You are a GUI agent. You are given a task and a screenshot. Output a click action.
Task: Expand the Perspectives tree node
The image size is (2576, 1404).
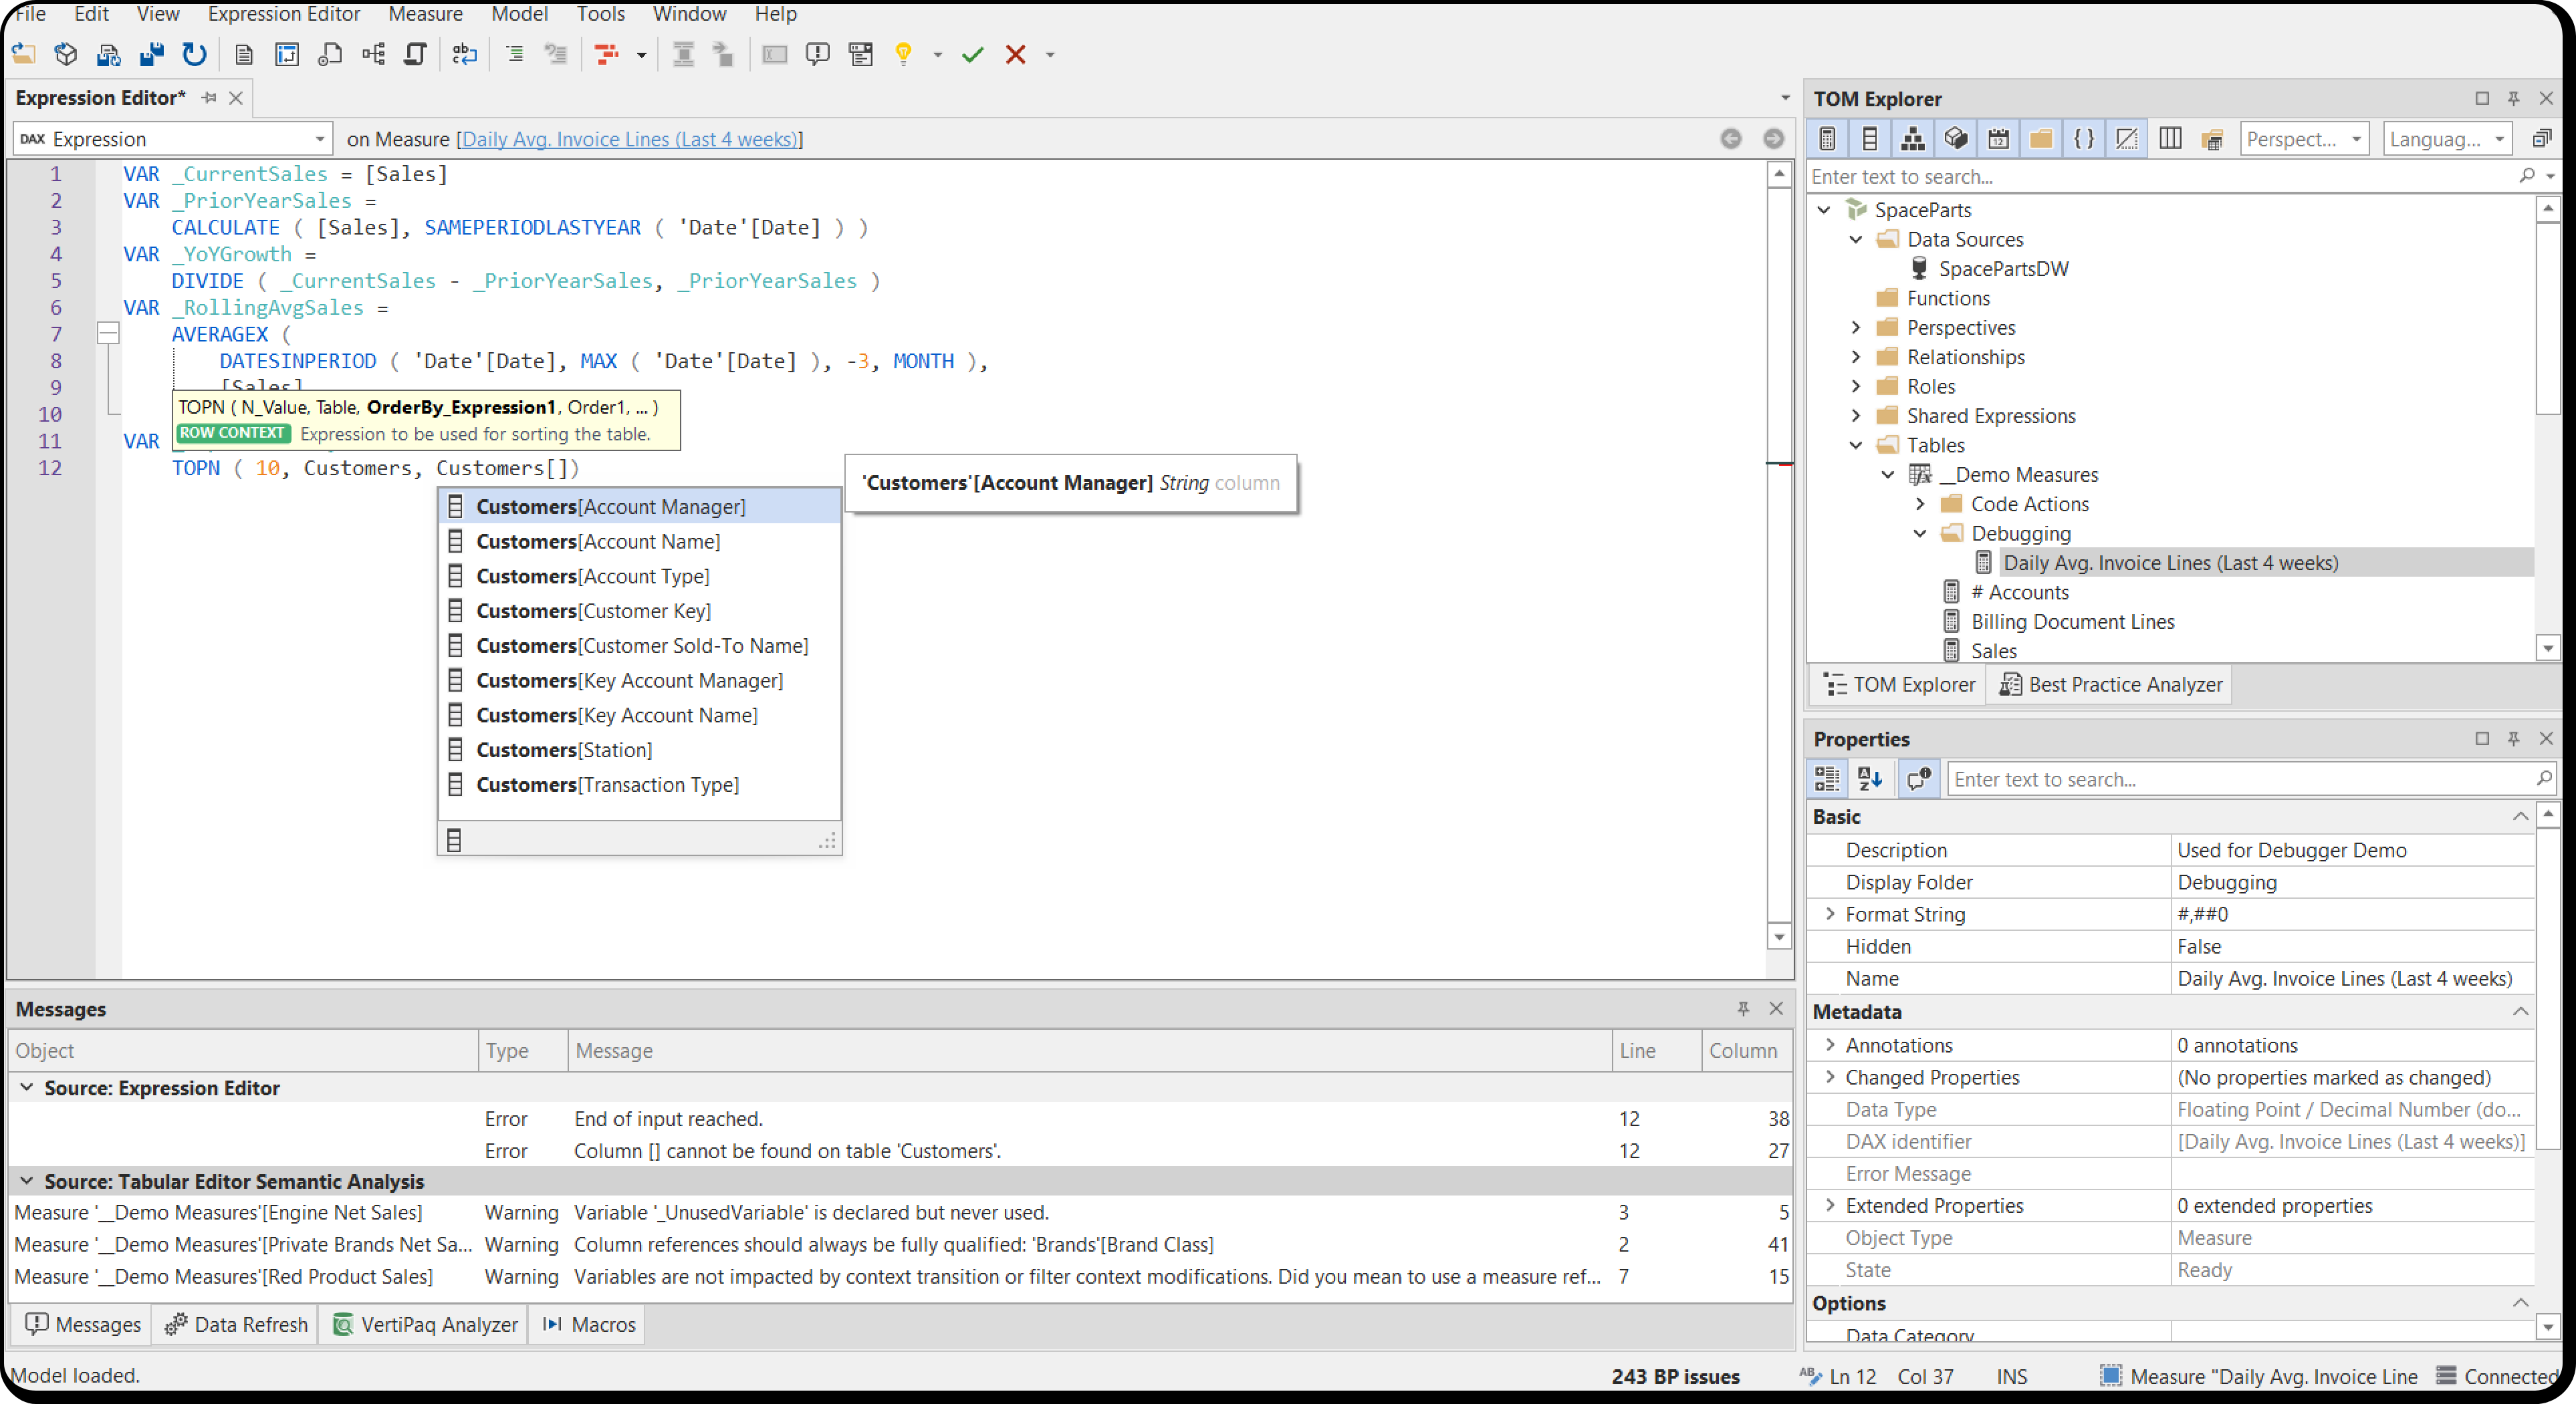[x=1856, y=327]
